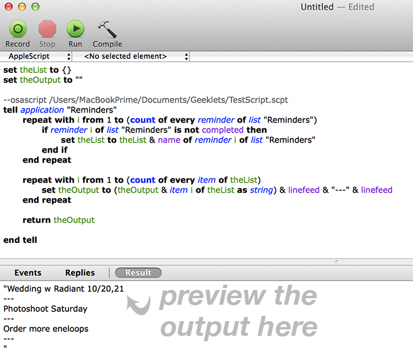Click the osascript comment line
Viewport: 413px width, 363px height.
point(146,100)
